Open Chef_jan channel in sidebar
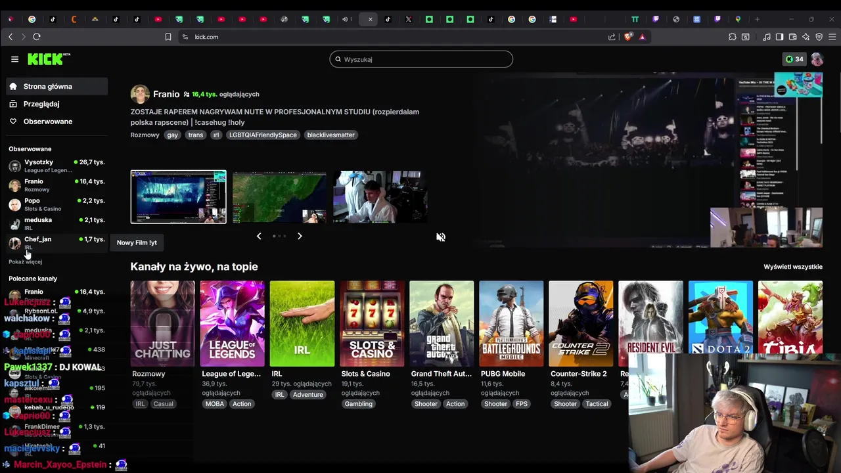The height and width of the screenshot is (473, 841). coord(57,242)
